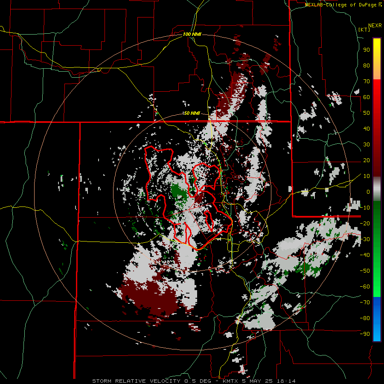384x384 pixels.
Task: Click the 100 NMI range ring label
Action: click(192, 34)
